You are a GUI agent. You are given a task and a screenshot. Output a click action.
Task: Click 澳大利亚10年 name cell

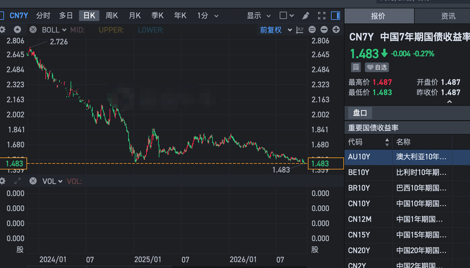click(x=421, y=157)
